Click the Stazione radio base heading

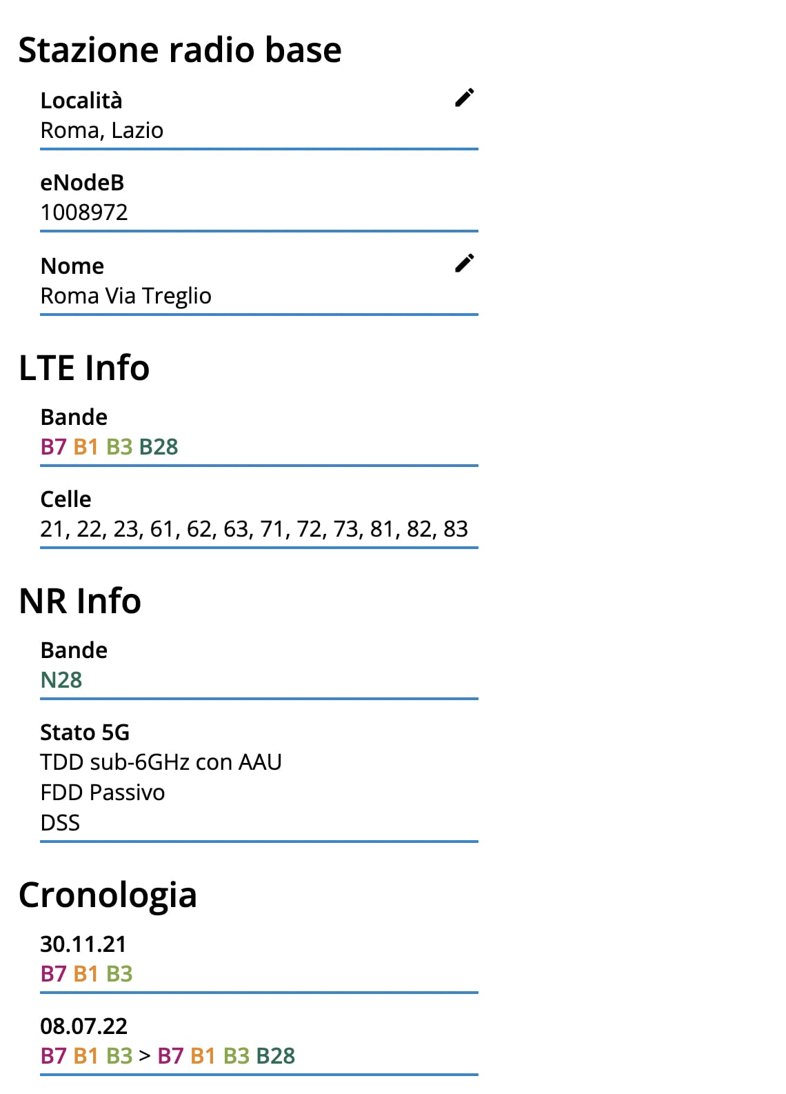(x=180, y=50)
